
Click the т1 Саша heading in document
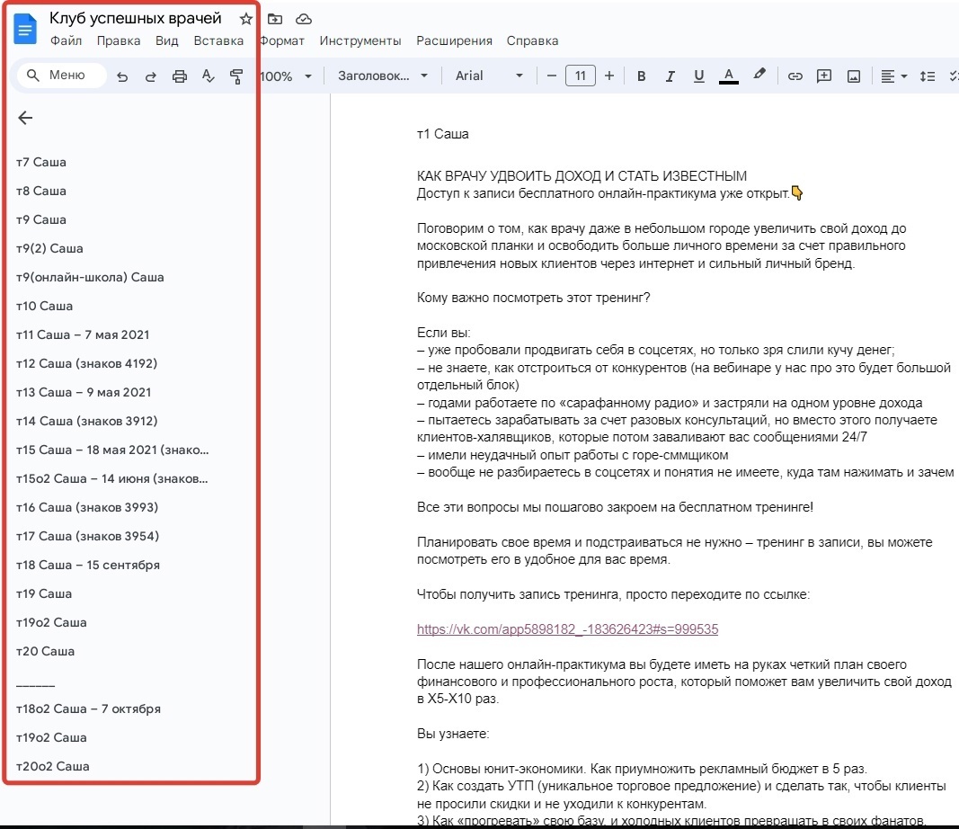click(x=443, y=134)
